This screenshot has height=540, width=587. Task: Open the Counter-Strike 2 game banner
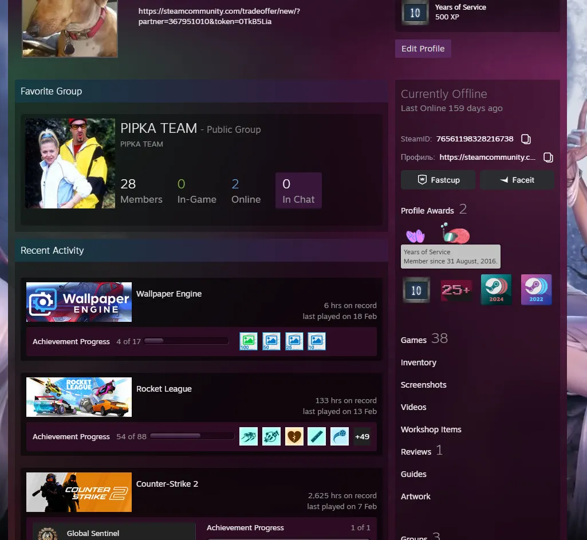tap(79, 492)
